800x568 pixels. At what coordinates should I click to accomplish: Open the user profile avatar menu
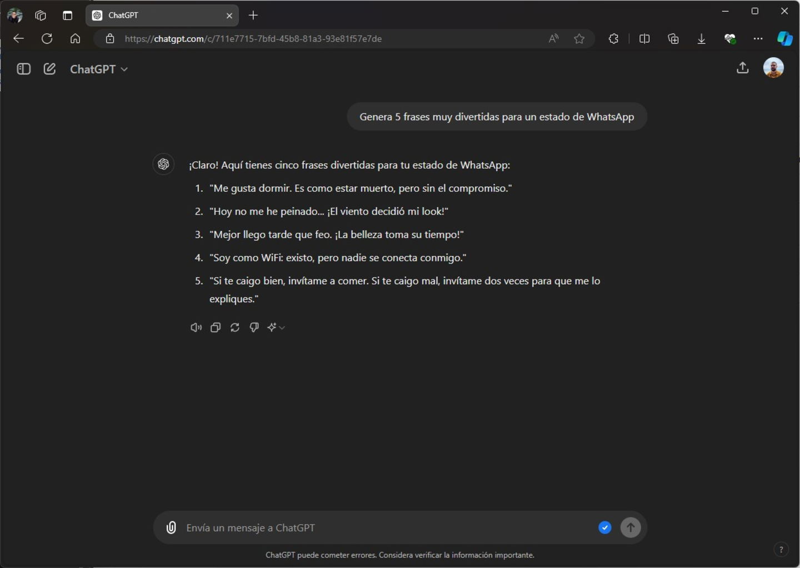[773, 68]
